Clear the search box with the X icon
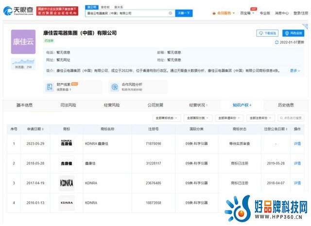Screen dimensions: 311x226 (x=170, y=13)
